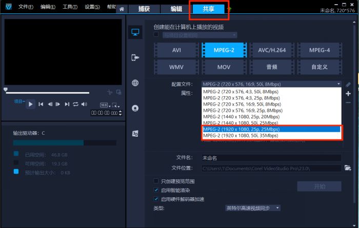Select the Device output category icon
The height and width of the screenshot is (228, 359).
tap(135, 57)
